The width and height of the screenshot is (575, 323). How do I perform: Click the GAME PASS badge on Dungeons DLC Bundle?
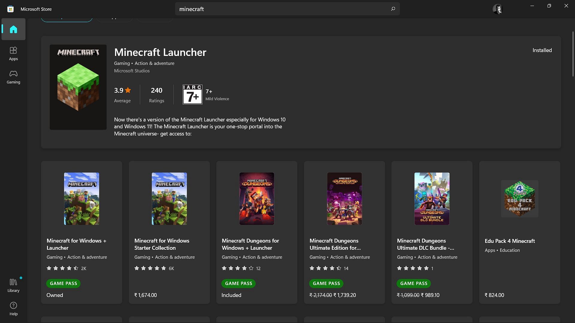tap(414, 283)
